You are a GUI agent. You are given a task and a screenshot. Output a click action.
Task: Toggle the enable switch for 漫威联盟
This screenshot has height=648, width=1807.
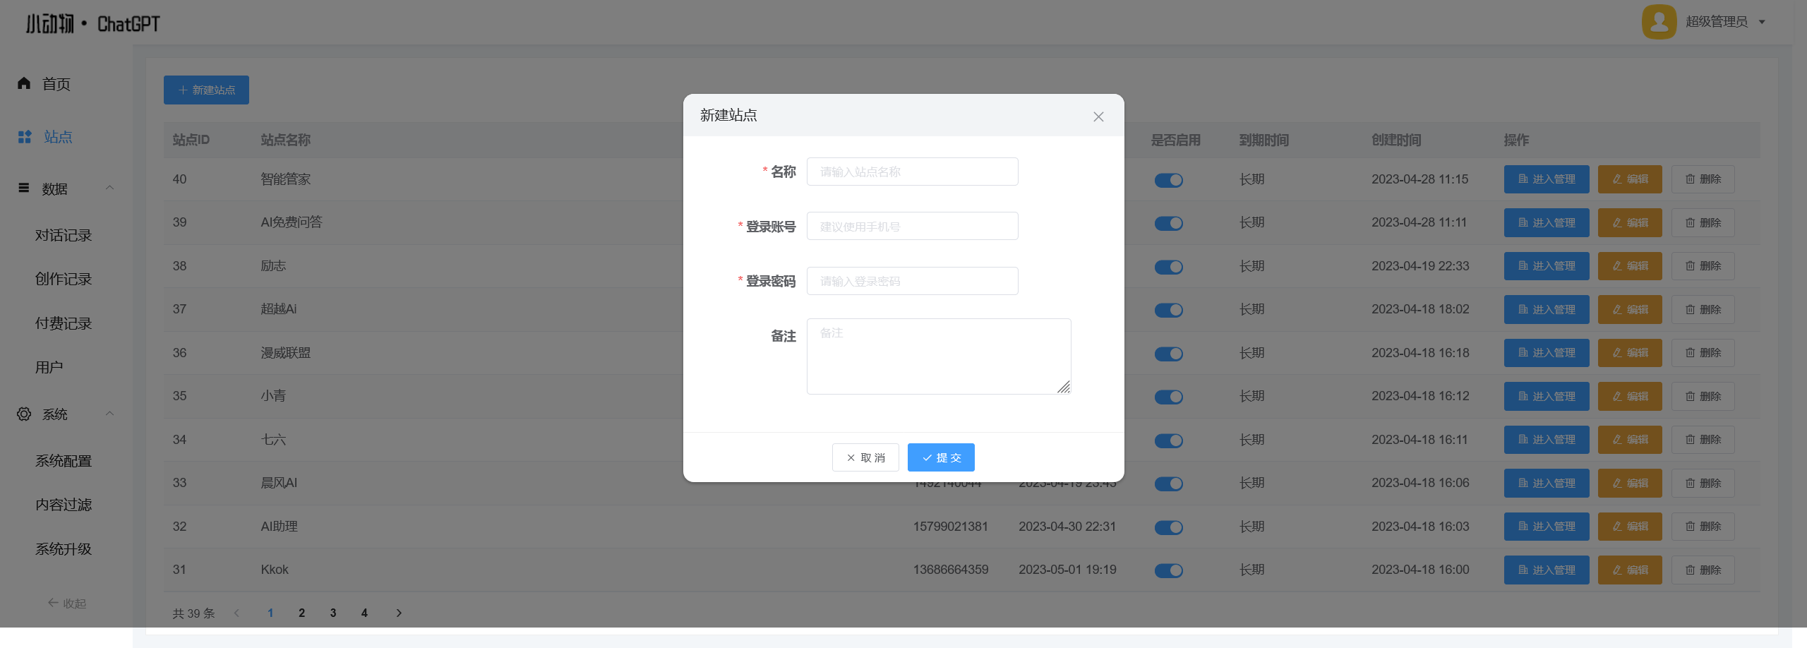1168,354
